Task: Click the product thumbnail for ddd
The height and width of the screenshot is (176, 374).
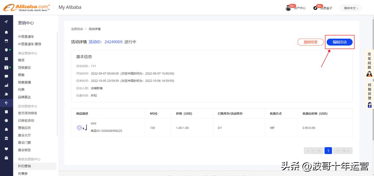Action: tap(82, 127)
